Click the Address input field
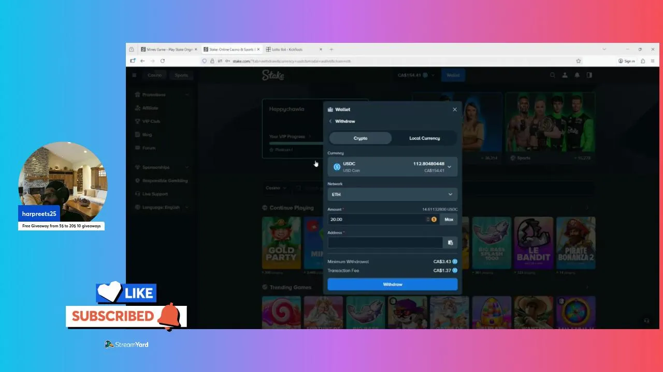The width and height of the screenshot is (663, 372). click(385, 242)
